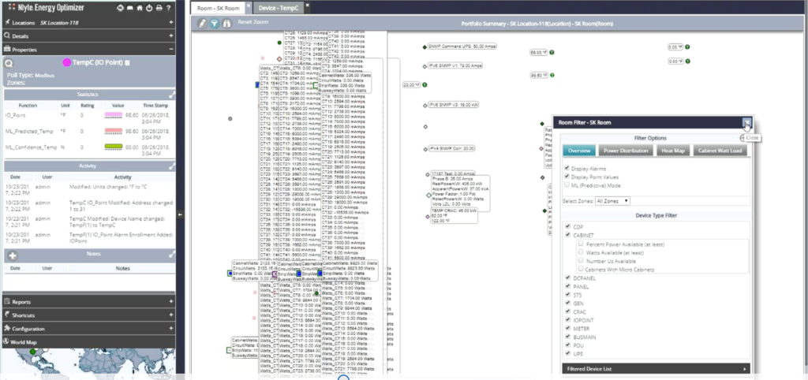
Task: Click the ML_Predicted_Temp red value bar
Action: click(114, 132)
